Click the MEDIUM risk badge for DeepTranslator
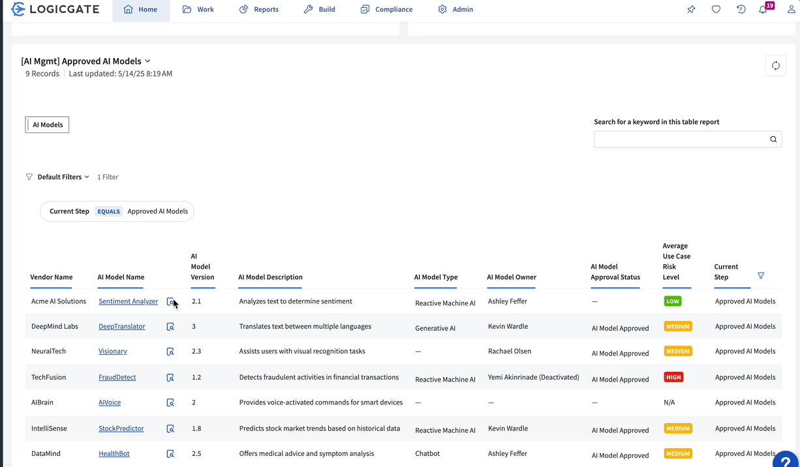 pos(678,326)
